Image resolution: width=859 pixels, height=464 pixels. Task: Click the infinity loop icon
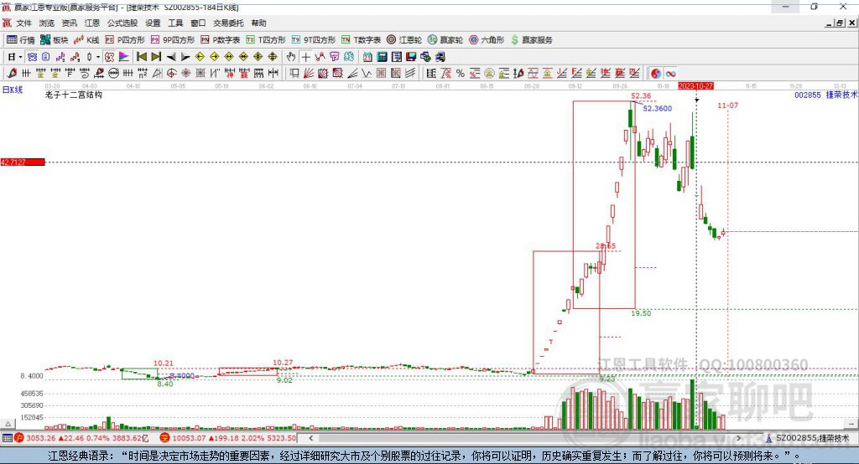click(x=670, y=74)
